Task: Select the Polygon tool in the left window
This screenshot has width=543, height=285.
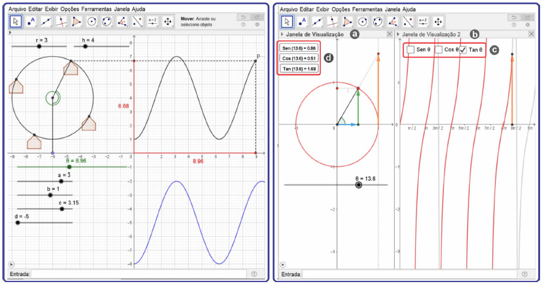Action: point(77,22)
